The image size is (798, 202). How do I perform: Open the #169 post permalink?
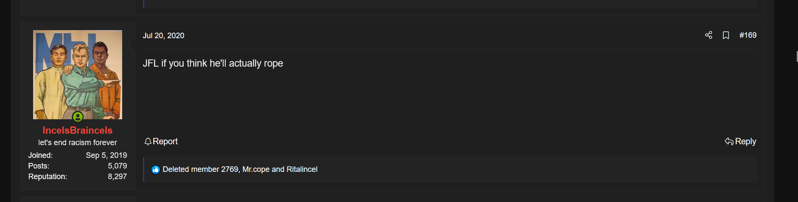[748, 35]
